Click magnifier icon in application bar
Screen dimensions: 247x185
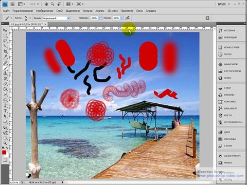point(52,4)
